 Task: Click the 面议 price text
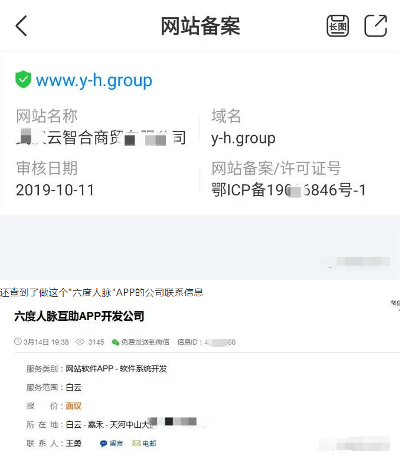tap(74, 406)
